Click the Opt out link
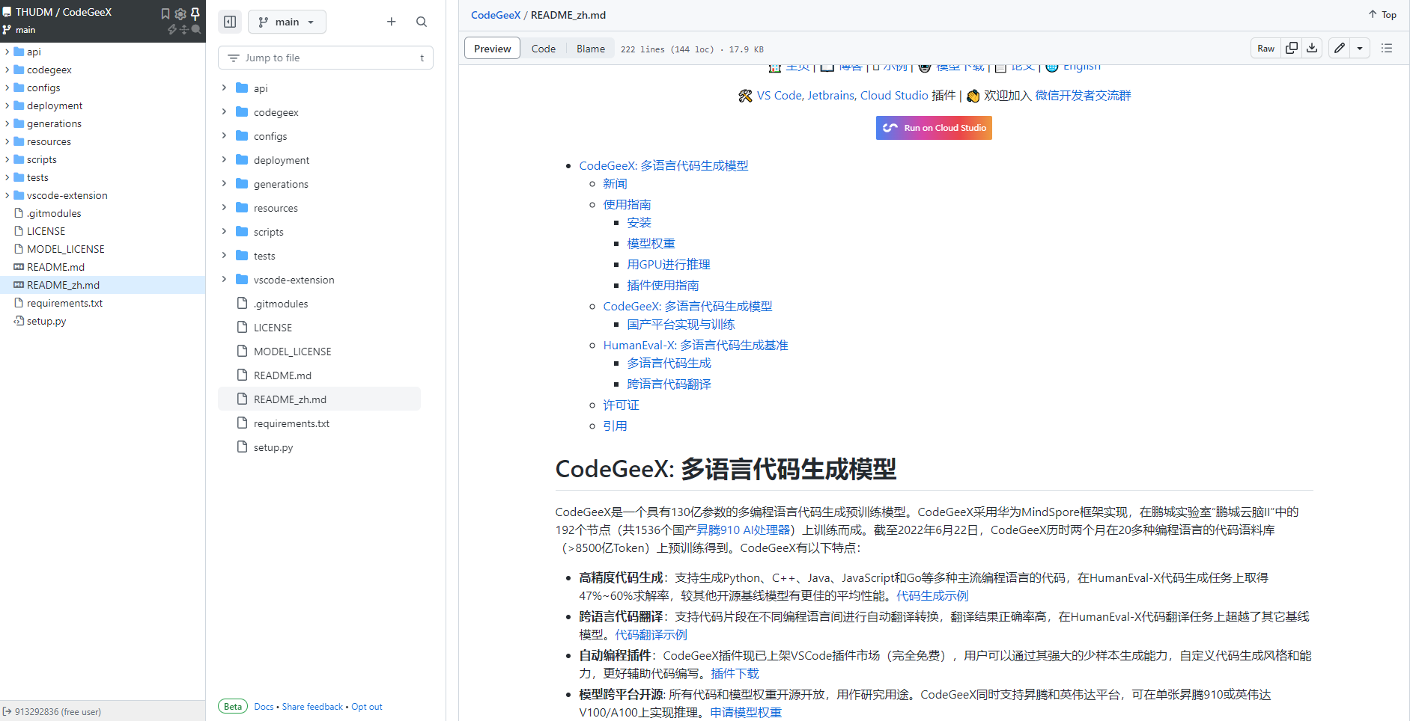This screenshot has height=721, width=1419. point(367,707)
